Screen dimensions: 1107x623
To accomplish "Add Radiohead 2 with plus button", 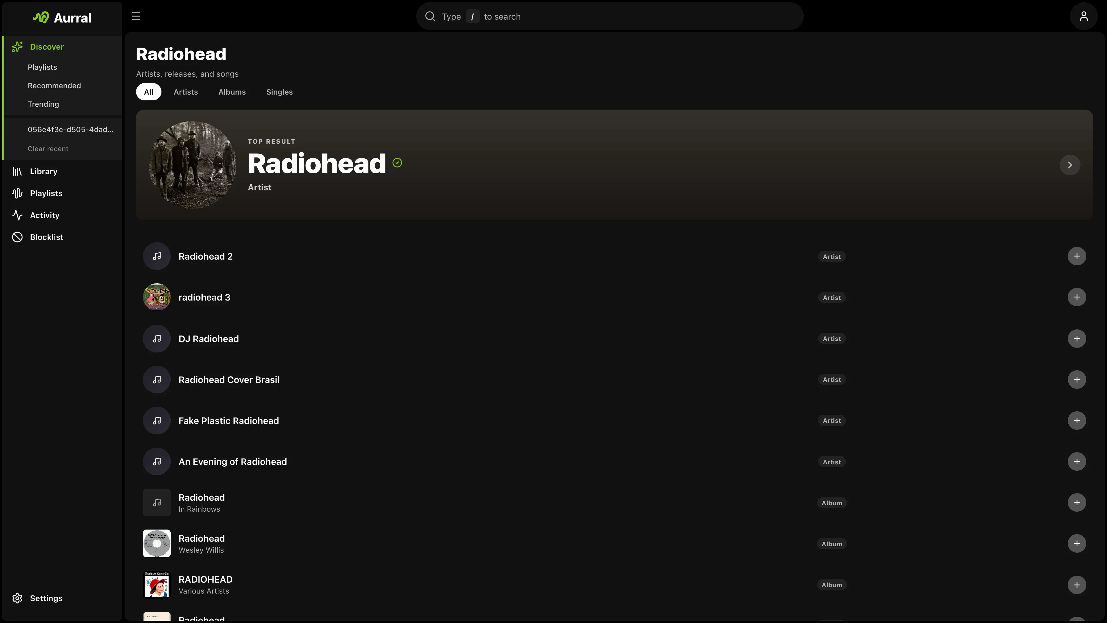I will coord(1076,256).
